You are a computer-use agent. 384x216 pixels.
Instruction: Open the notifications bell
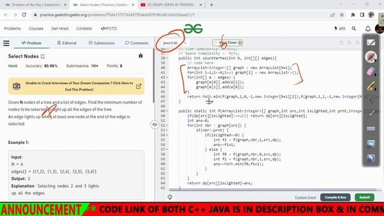368,29
